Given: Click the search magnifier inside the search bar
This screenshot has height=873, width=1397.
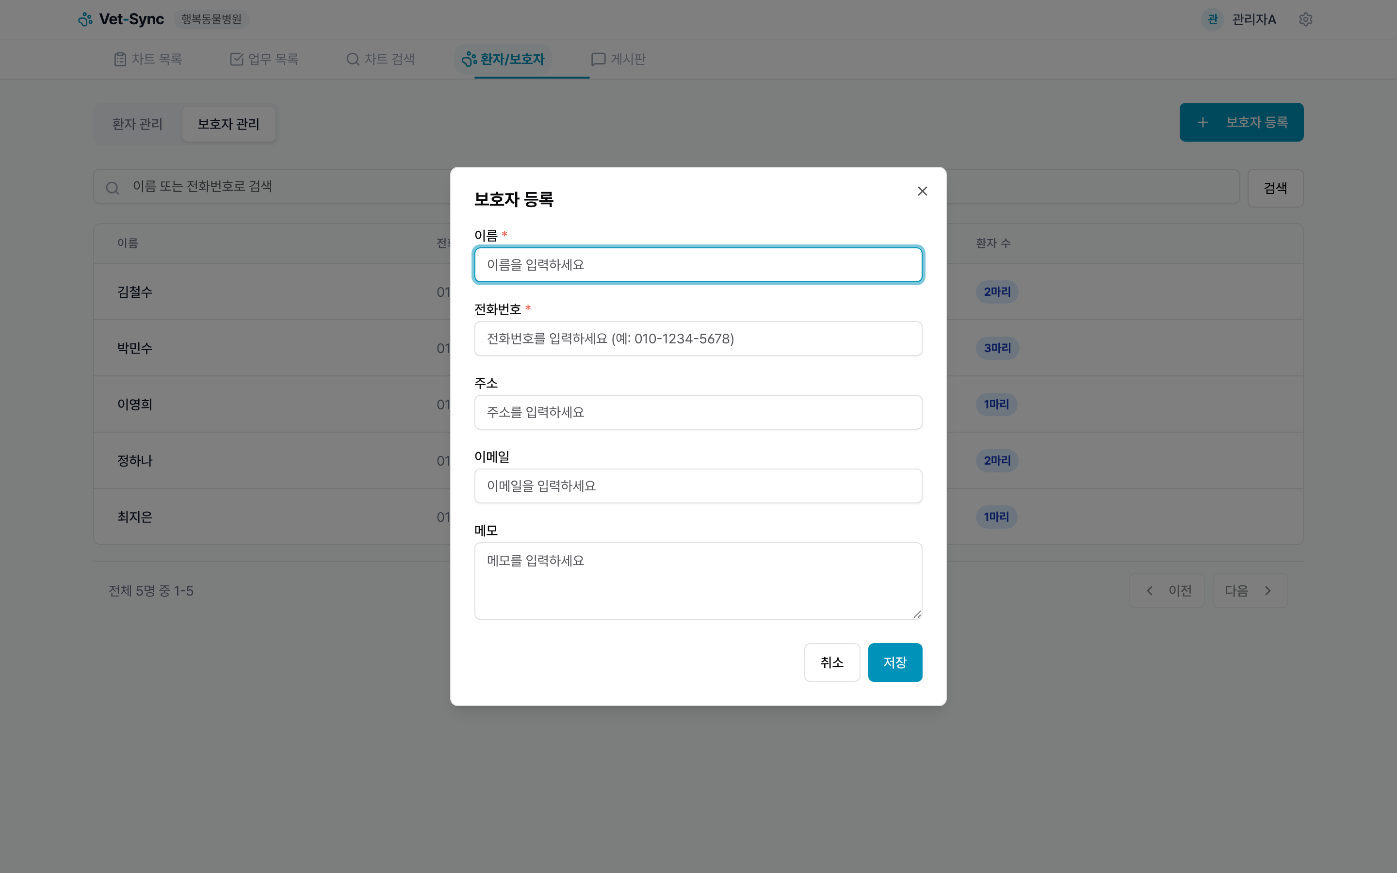Looking at the screenshot, I should [113, 187].
